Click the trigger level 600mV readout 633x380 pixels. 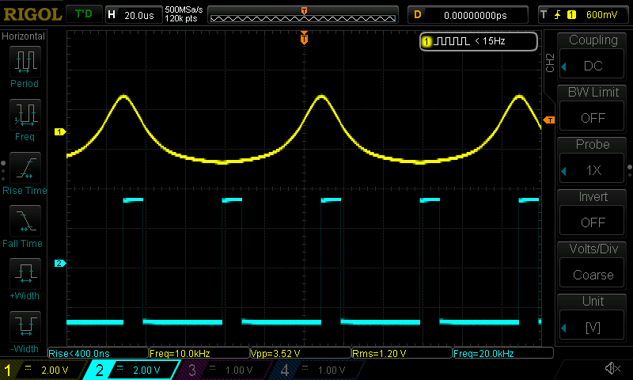click(601, 15)
